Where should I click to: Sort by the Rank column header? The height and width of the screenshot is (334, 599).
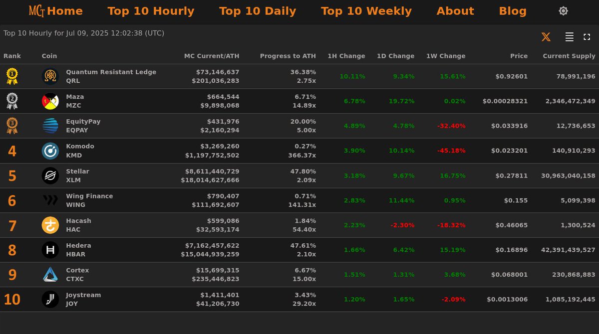click(x=12, y=56)
